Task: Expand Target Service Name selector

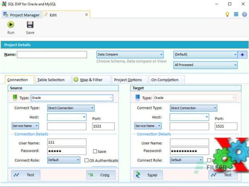Action: tap(148, 126)
